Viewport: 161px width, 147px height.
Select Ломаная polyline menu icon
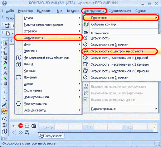19,77
